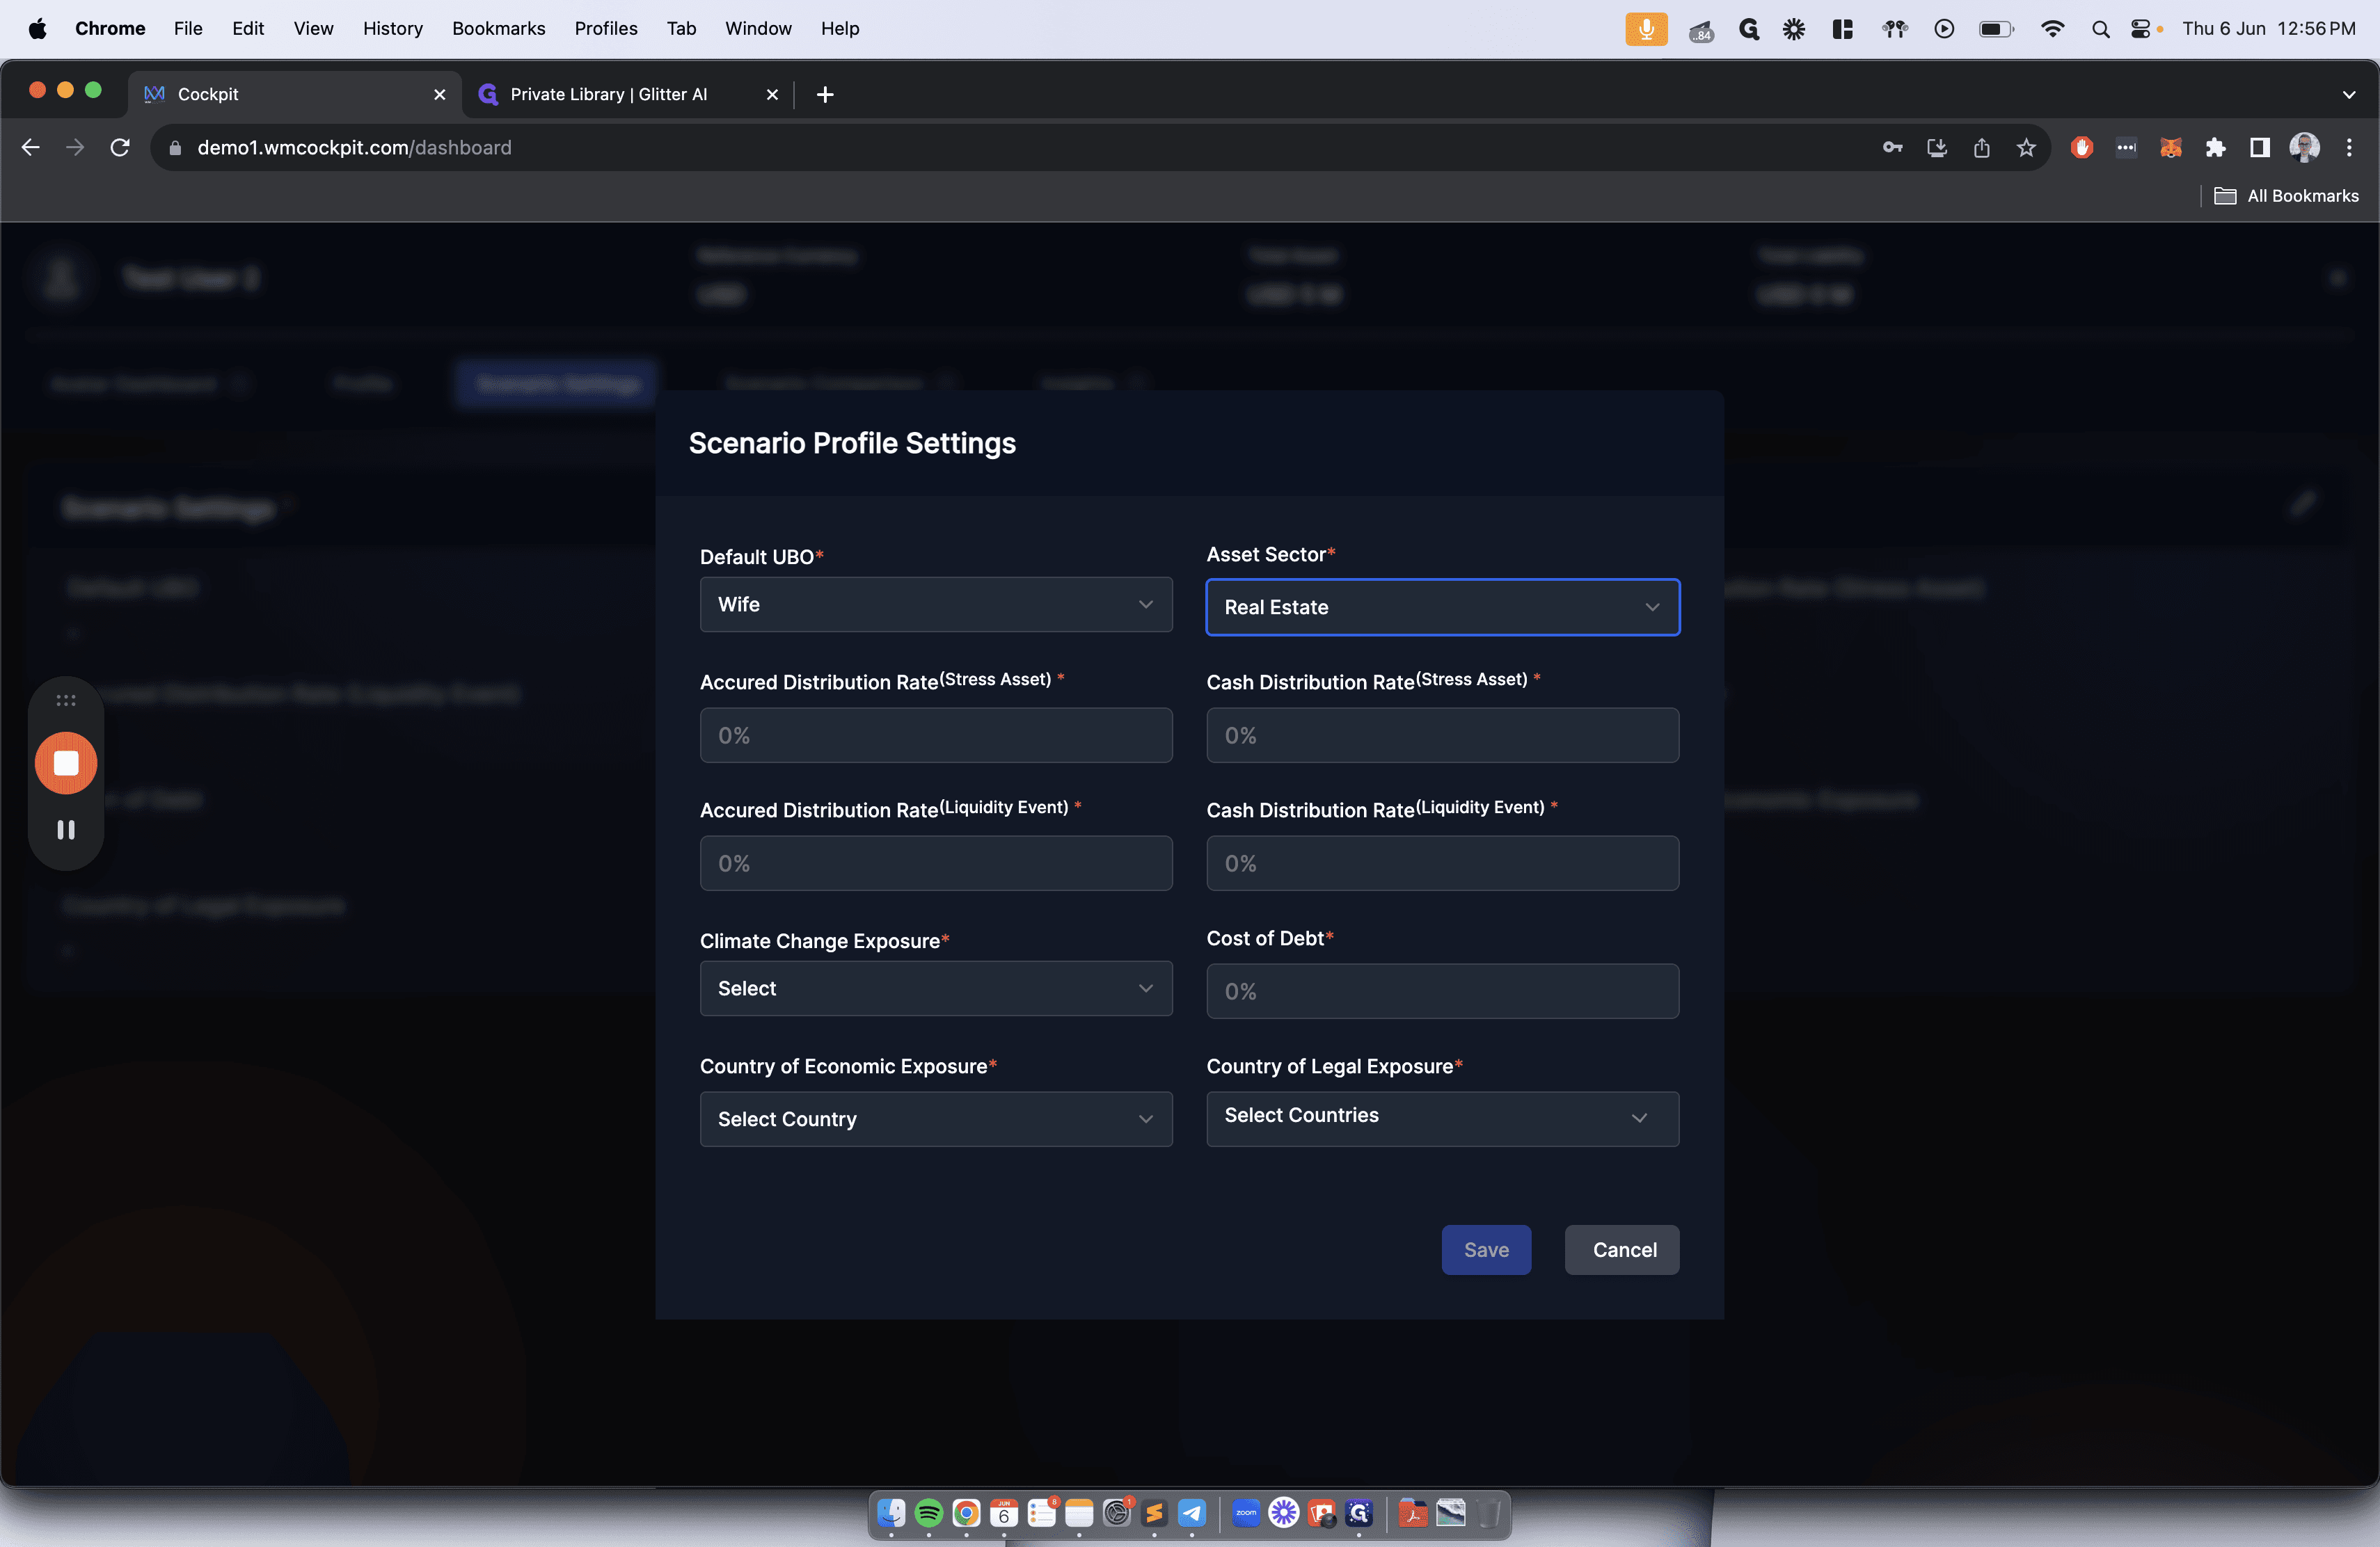Open System Settings from the Dock
Screen dimensions: 2380x1547
[1117, 1513]
